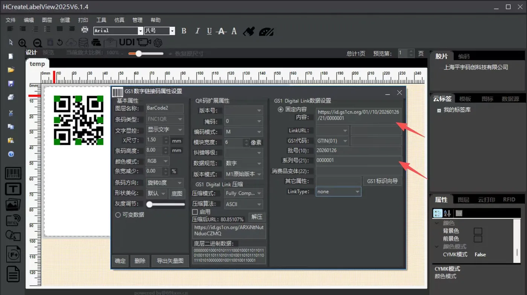The width and height of the screenshot is (527, 295).
Task: Switch to the RFID tab
Action: click(x=509, y=200)
